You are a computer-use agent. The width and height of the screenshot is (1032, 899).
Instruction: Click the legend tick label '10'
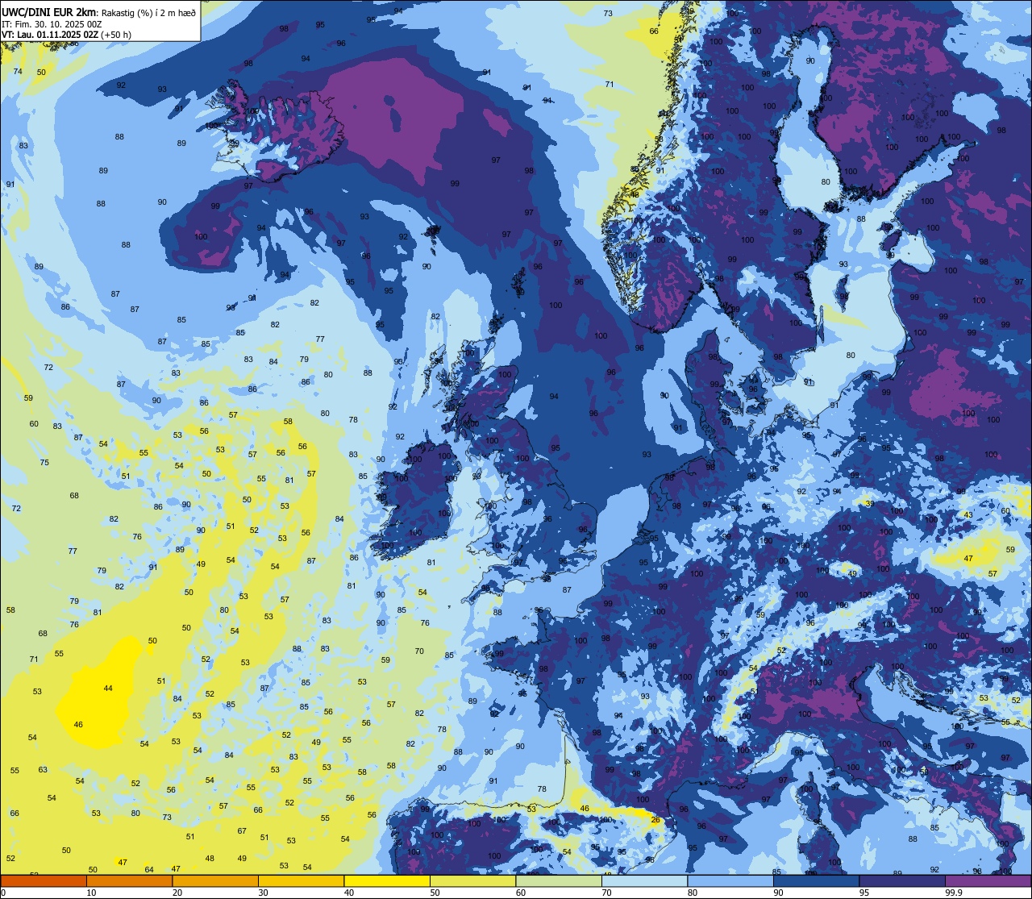pos(91,892)
